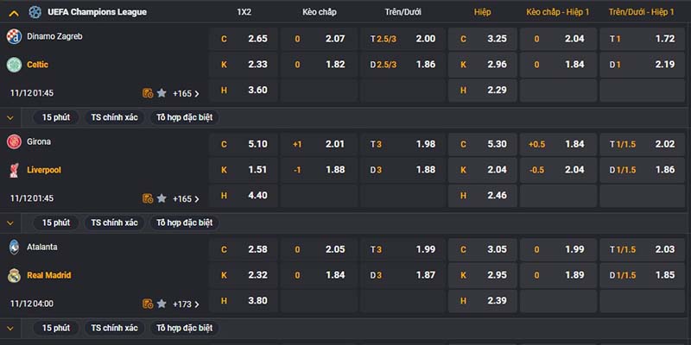Bet on Liverpool win at 1.51

[x=244, y=170]
